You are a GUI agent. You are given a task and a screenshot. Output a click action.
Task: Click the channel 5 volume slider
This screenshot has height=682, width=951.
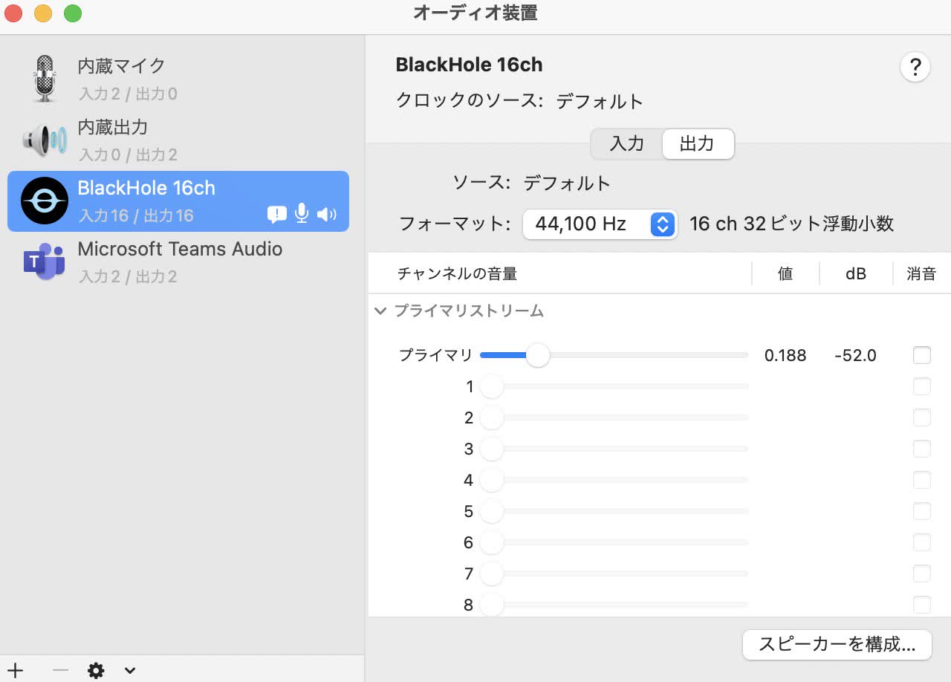click(x=614, y=511)
